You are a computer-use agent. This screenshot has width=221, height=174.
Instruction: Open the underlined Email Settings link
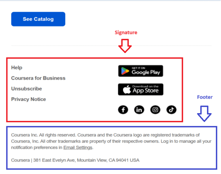point(78,148)
